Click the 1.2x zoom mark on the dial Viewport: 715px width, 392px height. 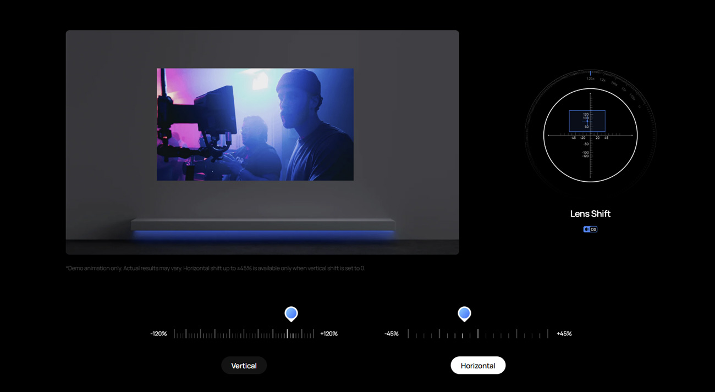(x=603, y=80)
